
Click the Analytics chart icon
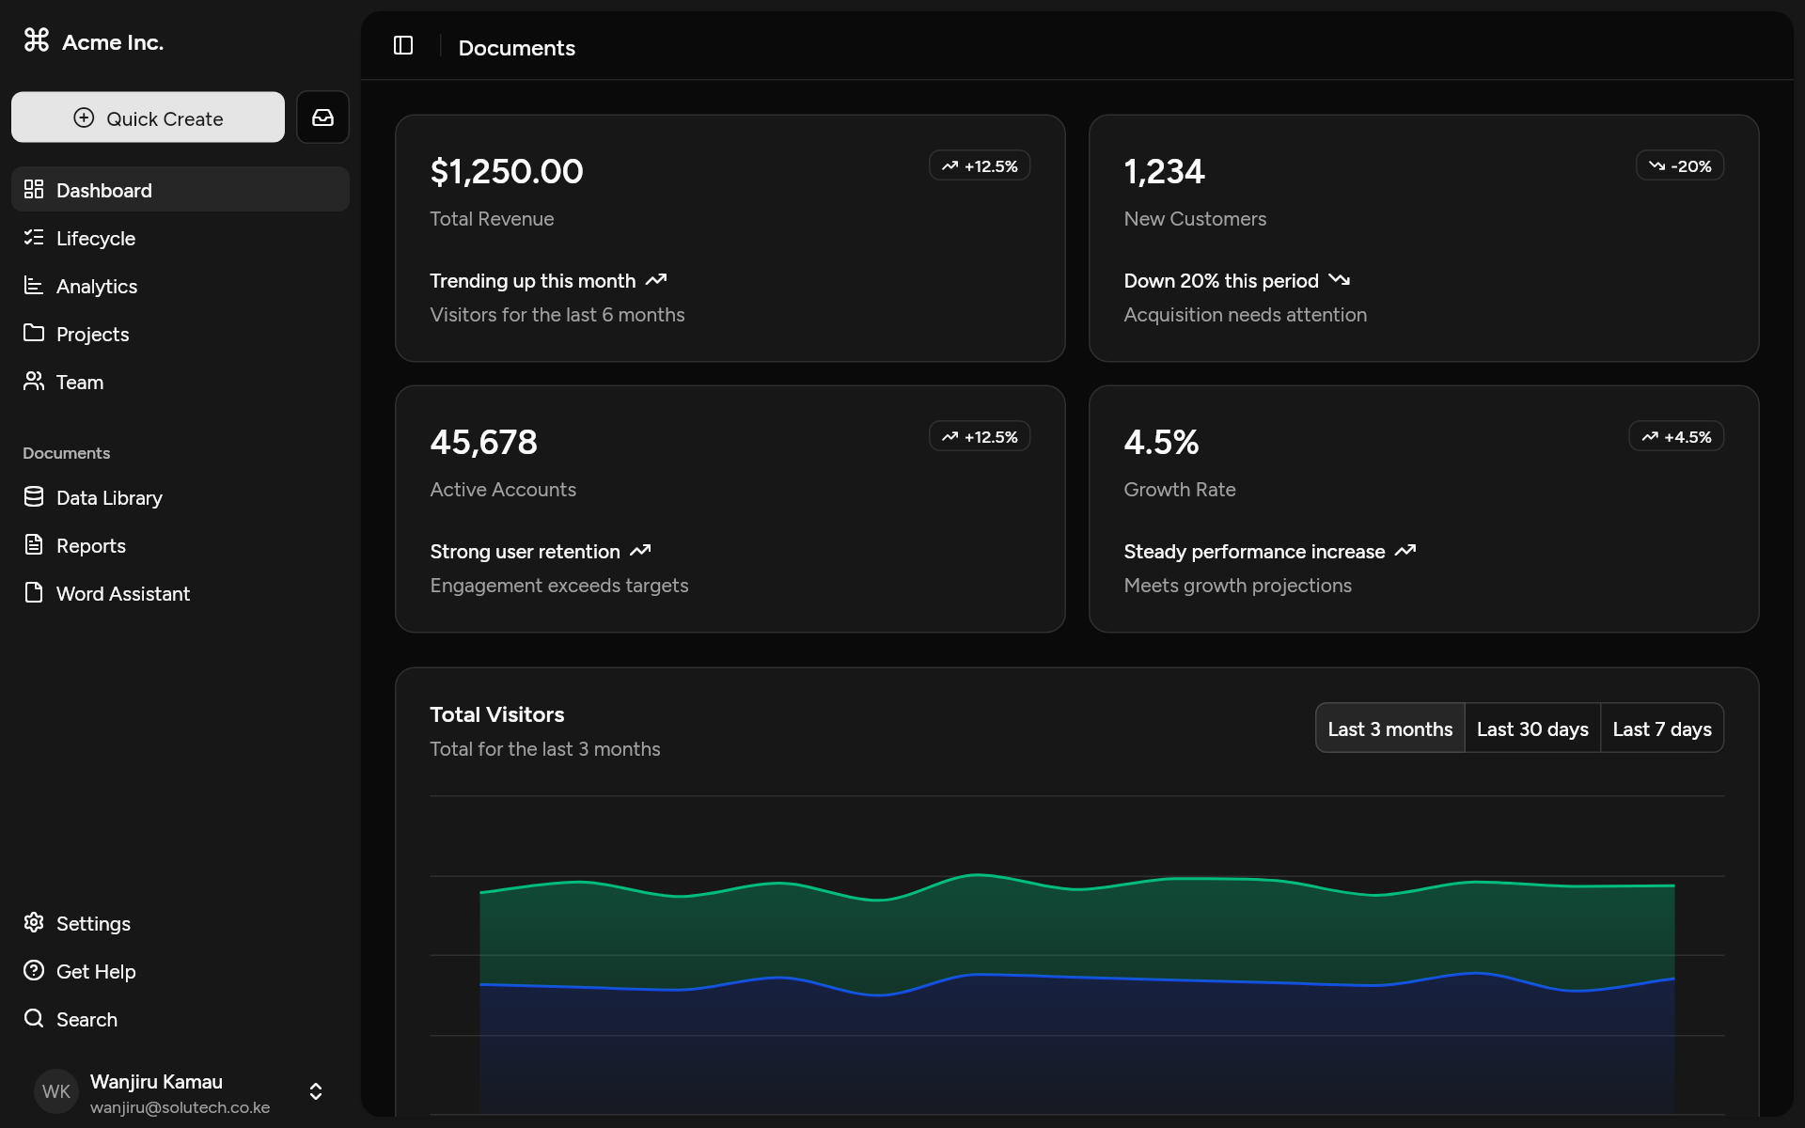point(34,285)
